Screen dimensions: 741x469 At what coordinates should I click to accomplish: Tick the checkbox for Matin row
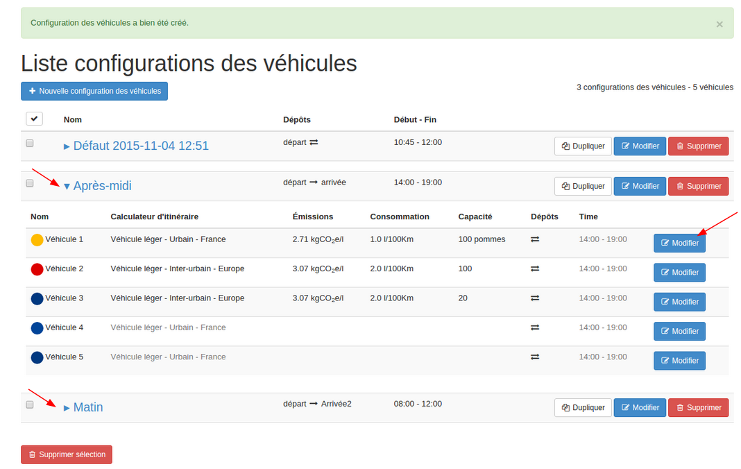(x=30, y=404)
